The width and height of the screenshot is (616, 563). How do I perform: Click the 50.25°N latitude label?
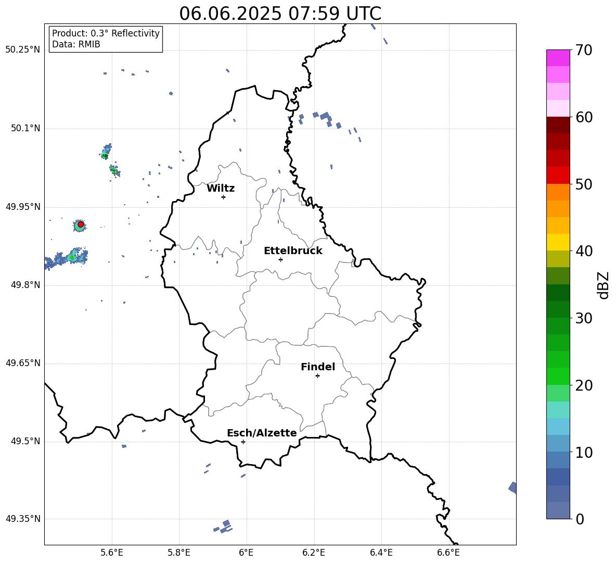(23, 50)
